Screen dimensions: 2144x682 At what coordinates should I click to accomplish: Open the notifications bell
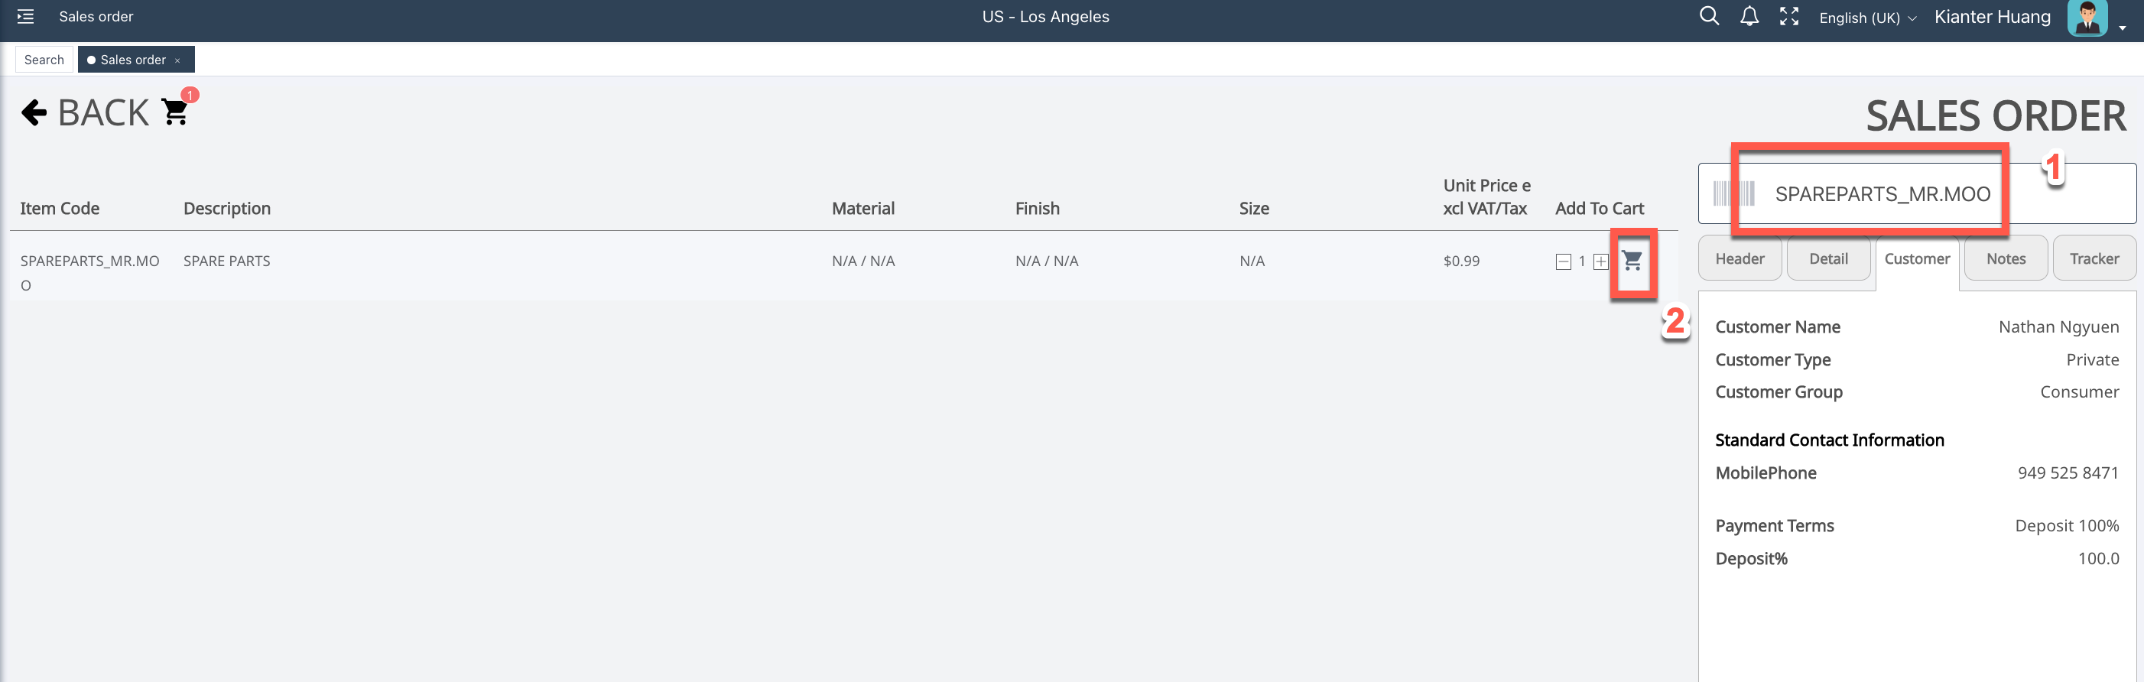pos(1749,17)
